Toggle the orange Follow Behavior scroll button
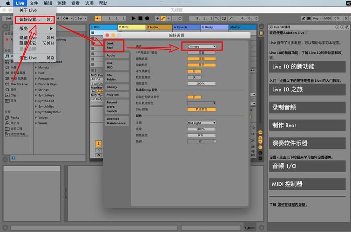 point(202,59)
